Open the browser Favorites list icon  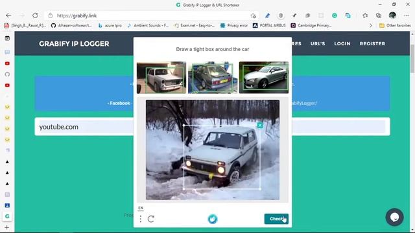click(x=365, y=16)
